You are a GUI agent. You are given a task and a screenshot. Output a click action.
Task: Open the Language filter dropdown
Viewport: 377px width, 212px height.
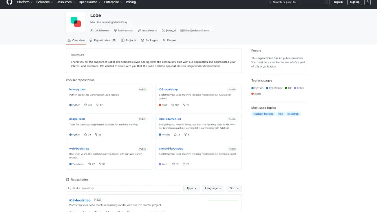point(213,188)
